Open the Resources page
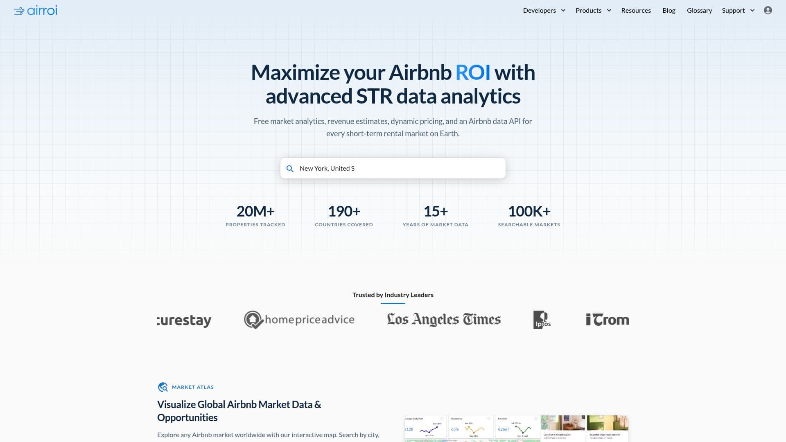 pos(636,10)
